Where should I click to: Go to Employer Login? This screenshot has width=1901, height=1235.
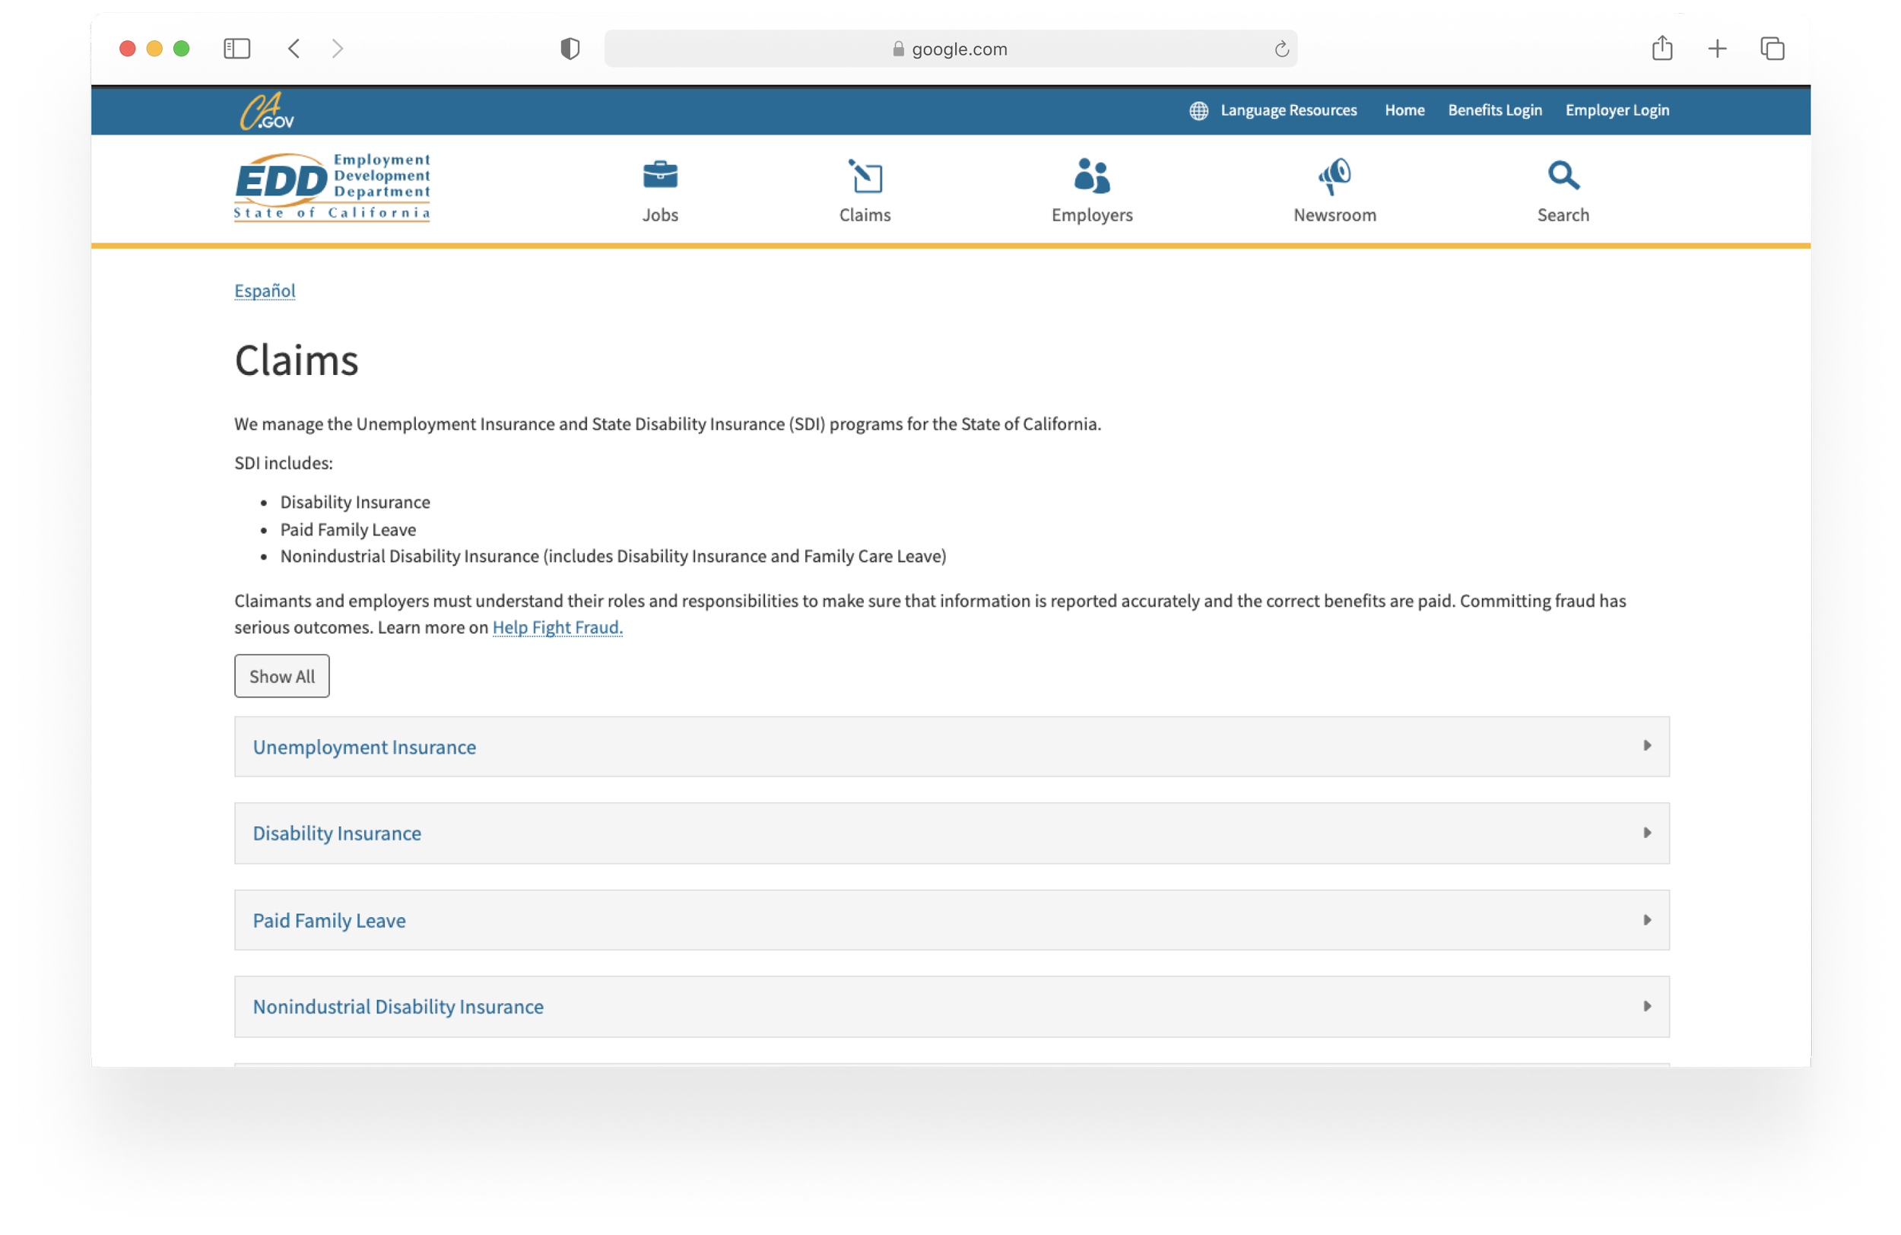point(1617,110)
